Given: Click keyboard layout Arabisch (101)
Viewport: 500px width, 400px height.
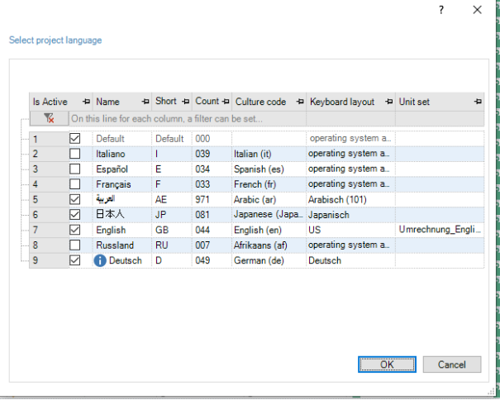Looking at the screenshot, I should [x=350, y=199].
